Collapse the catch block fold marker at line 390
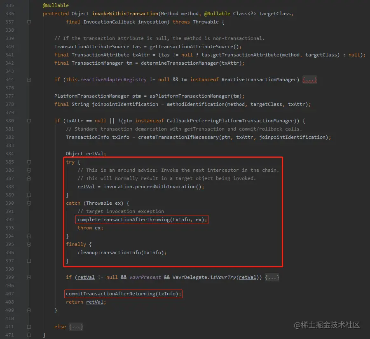The image size is (370, 339). click(29, 203)
